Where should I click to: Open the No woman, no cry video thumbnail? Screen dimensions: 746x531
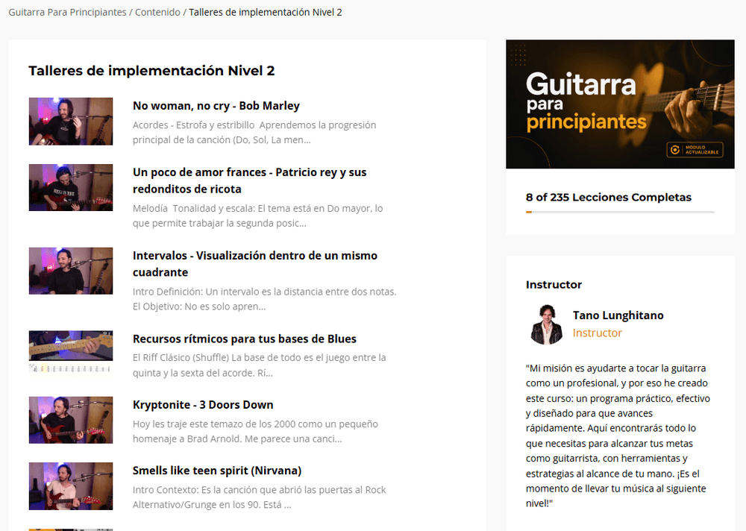71,122
